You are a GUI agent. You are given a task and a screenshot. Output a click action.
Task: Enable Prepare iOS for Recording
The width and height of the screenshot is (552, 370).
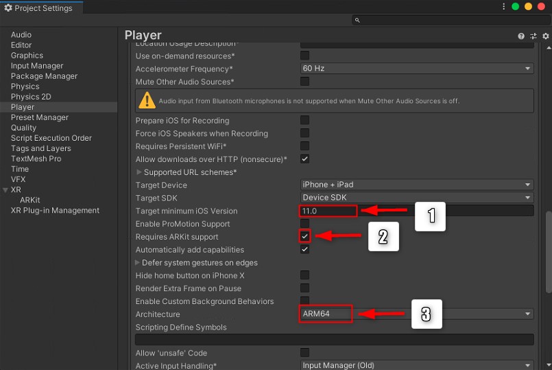pos(305,120)
